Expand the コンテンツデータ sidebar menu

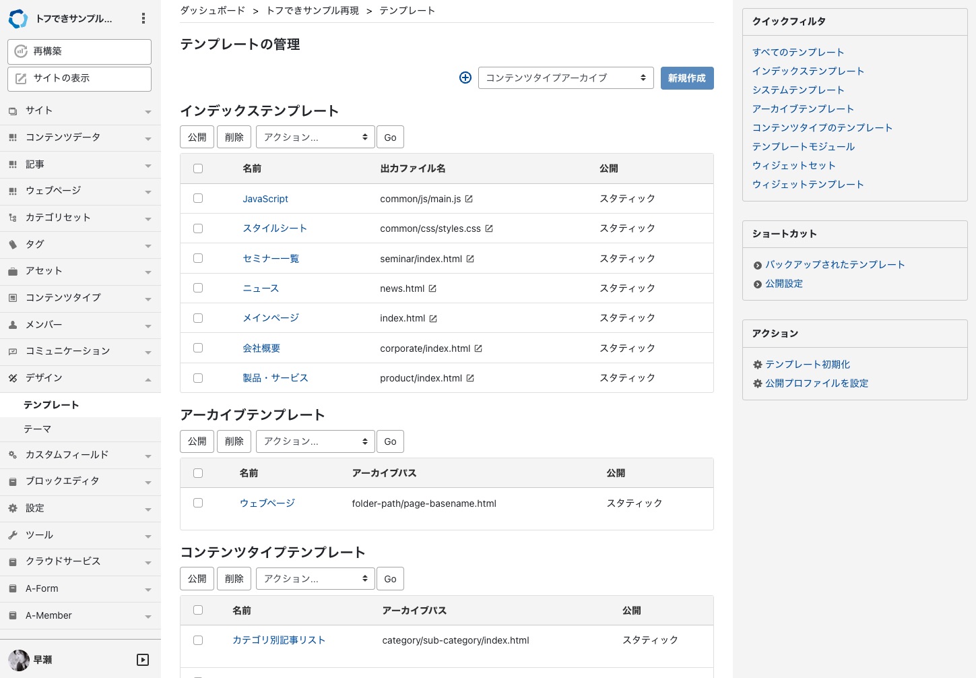point(80,137)
